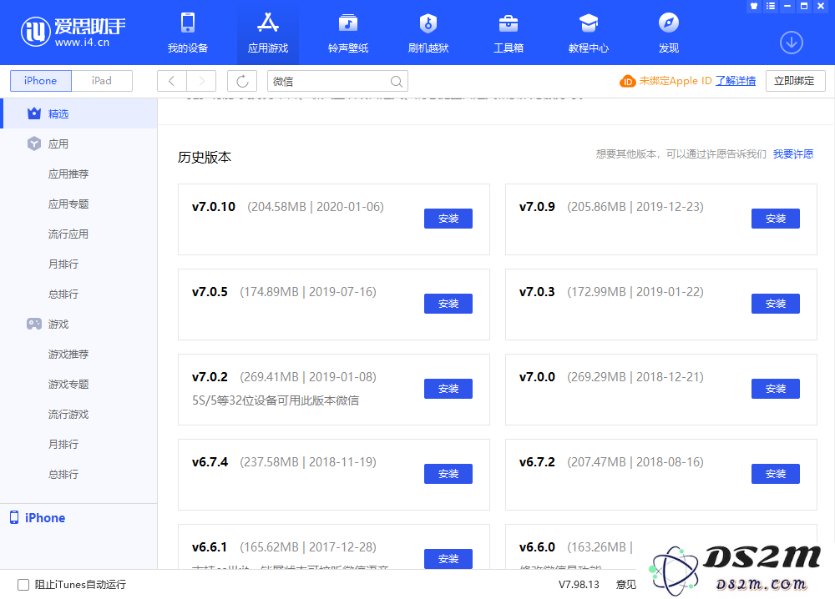Click the orange Apple ID badge icon
This screenshot has width=835, height=599.
pos(627,82)
